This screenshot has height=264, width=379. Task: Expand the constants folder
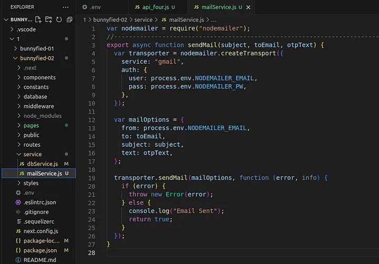tap(19, 87)
